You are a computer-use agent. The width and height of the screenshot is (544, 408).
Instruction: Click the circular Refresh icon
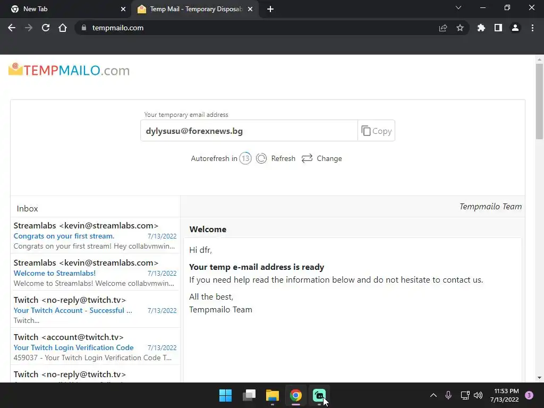pyautogui.click(x=261, y=158)
